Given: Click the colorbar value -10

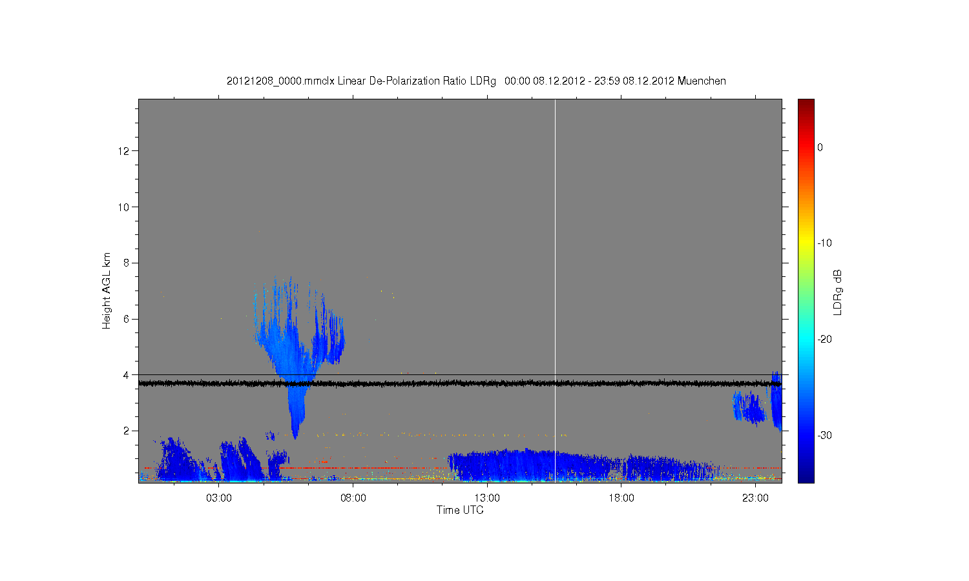Looking at the screenshot, I should click(x=824, y=243).
